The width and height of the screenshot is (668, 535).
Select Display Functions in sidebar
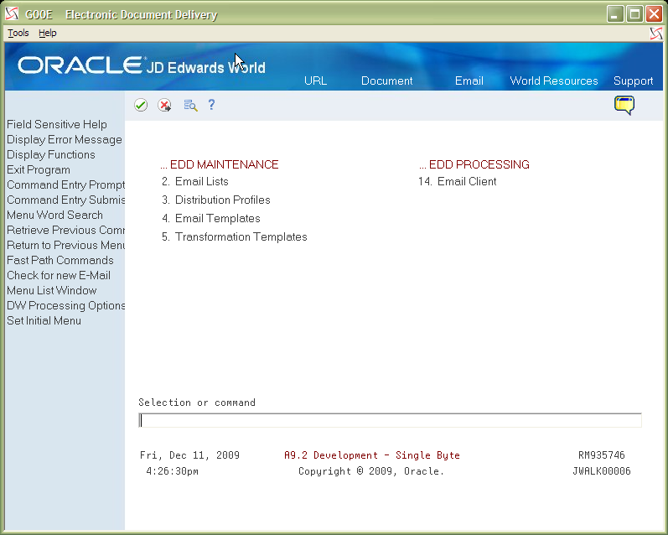(50, 155)
